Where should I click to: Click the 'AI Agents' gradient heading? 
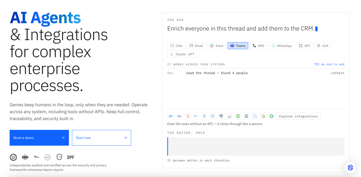(x=45, y=18)
